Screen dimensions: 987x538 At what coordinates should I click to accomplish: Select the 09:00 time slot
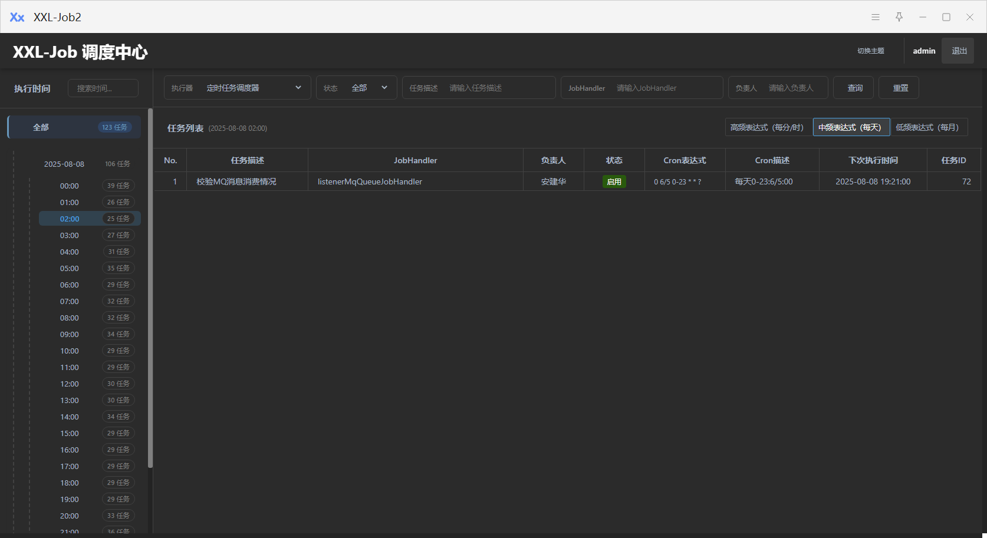click(x=90, y=334)
